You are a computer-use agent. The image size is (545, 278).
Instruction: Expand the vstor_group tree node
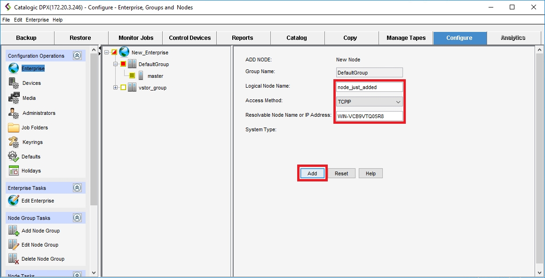tap(116, 88)
